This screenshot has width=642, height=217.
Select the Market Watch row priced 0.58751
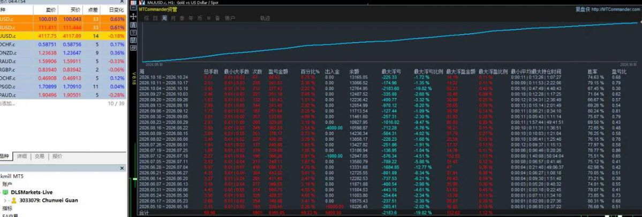click(63, 44)
